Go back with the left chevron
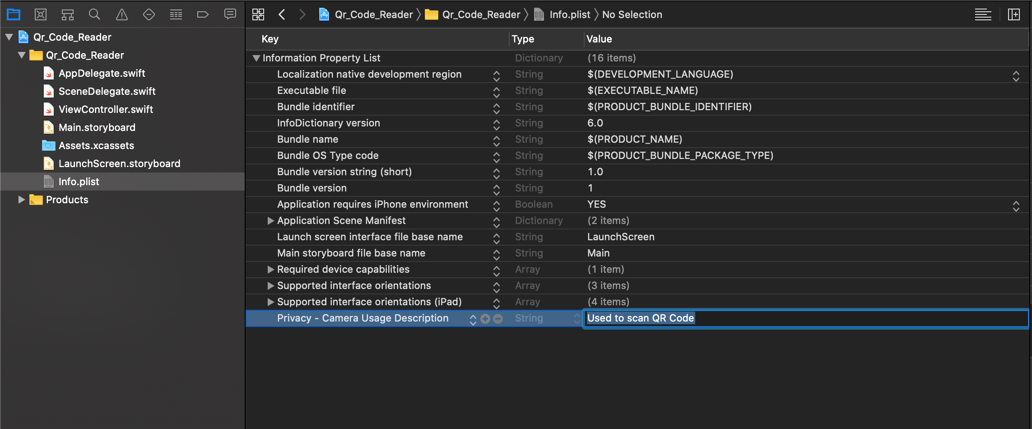Image resolution: width=1032 pixels, height=429 pixels. [x=282, y=14]
